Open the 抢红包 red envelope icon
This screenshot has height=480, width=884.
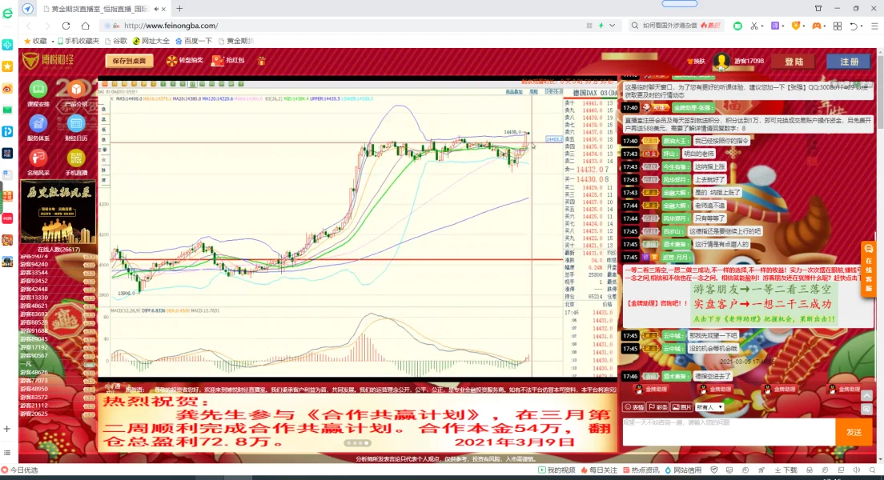click(x=228, y=60)
